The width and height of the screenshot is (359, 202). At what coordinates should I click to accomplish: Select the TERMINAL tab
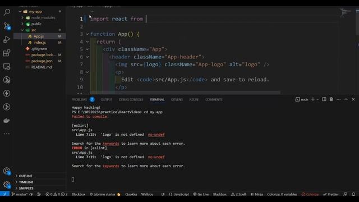[x=157, y=99]
